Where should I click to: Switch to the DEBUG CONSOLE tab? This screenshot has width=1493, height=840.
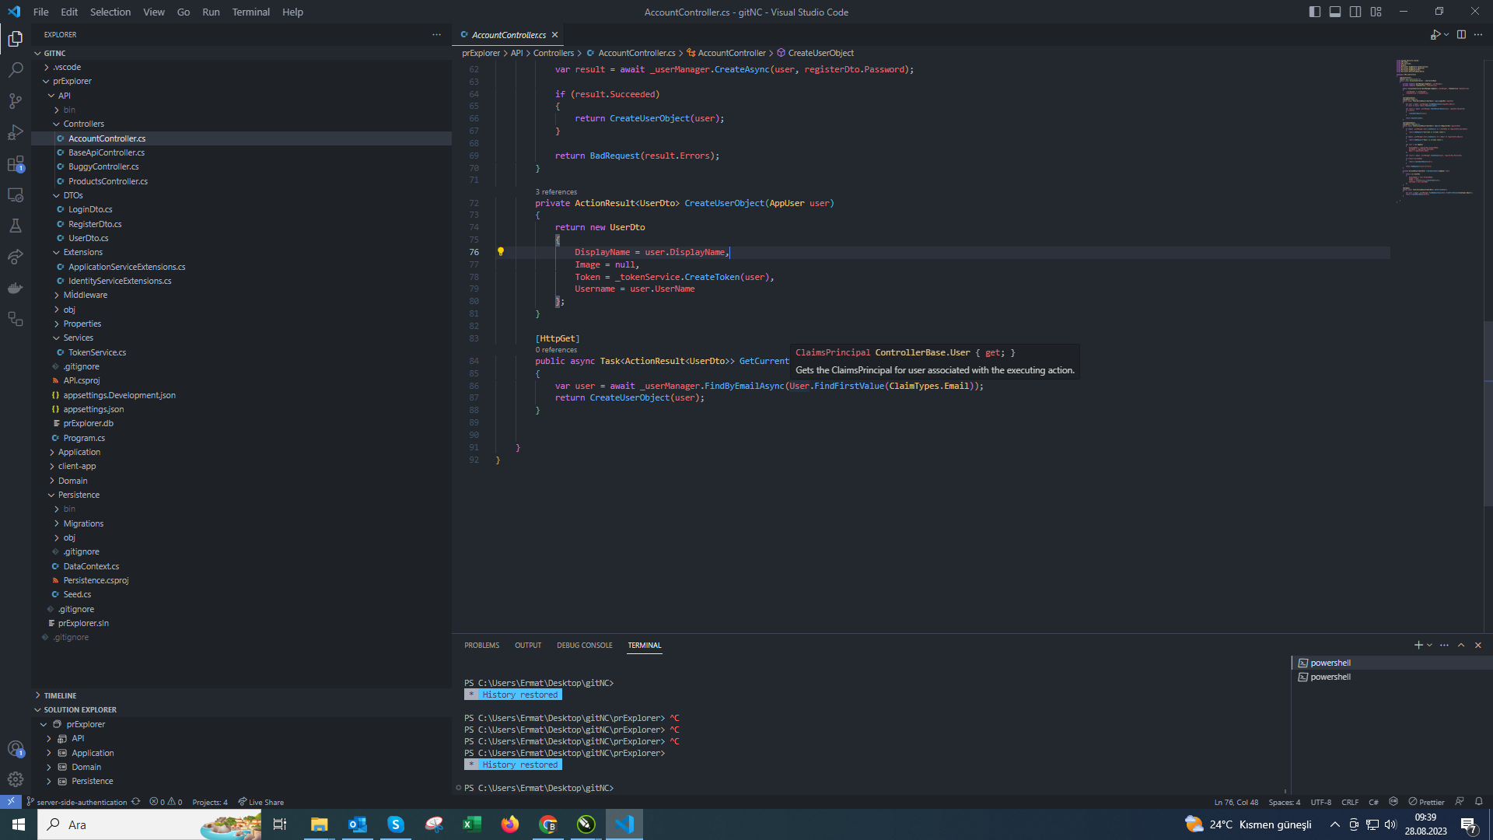click(x=585, y=646)
